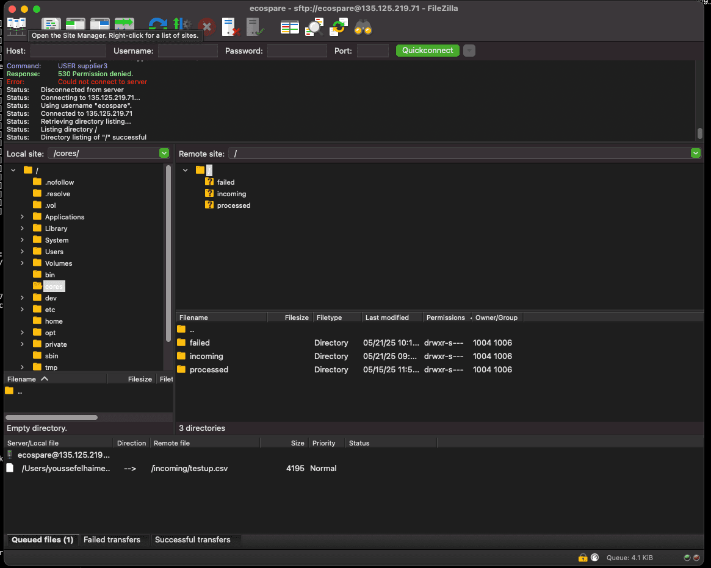Screen dimensions: 711x568
Task: Refresh file and folder lists
Action: [157, 25]
